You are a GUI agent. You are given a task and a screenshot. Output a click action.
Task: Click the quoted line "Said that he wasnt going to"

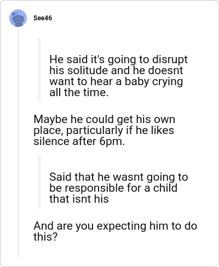coord(118,177)
